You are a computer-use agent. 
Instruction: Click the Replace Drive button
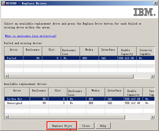(62, 126)
